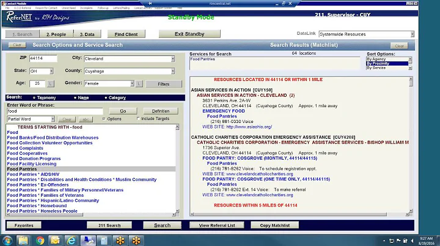Clear the Search Options panel
The image size is (440, 246).
point(17,44)
